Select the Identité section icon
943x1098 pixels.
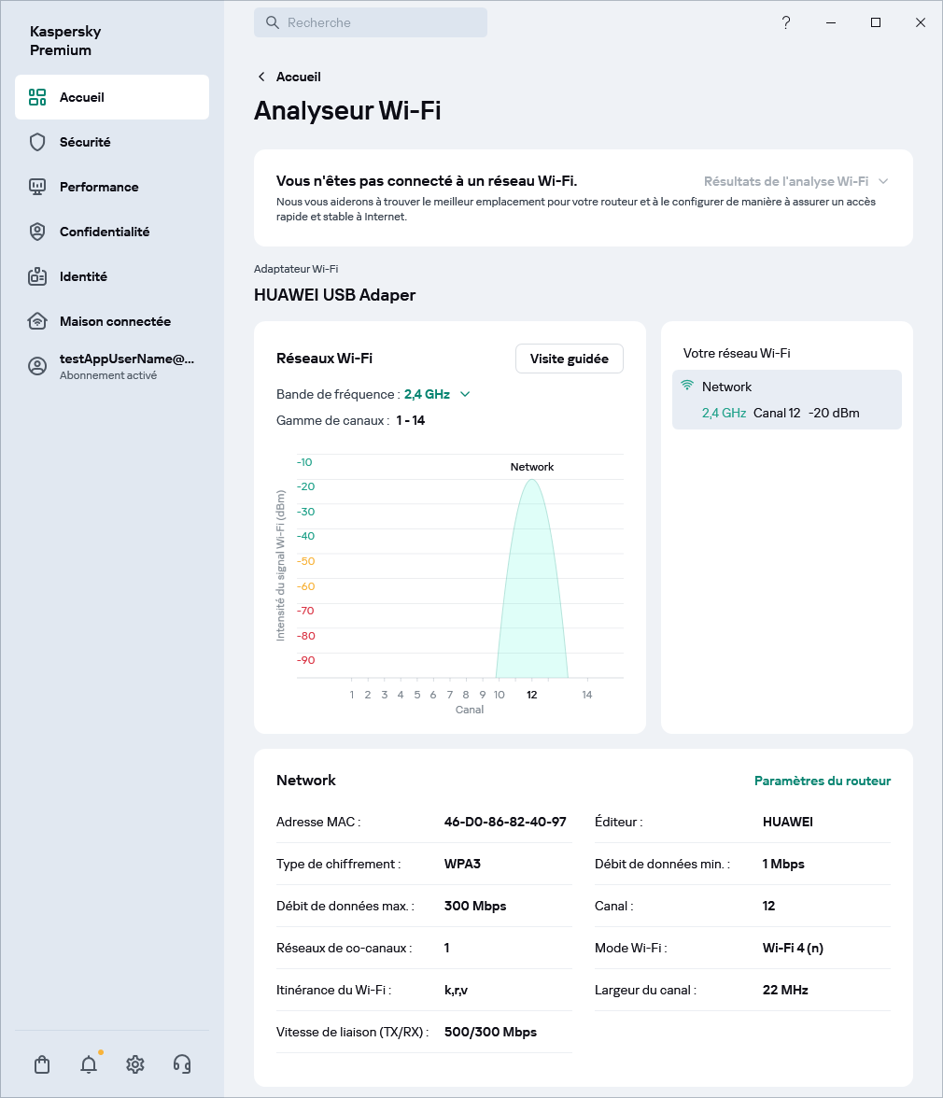click(x=36, y=276)
